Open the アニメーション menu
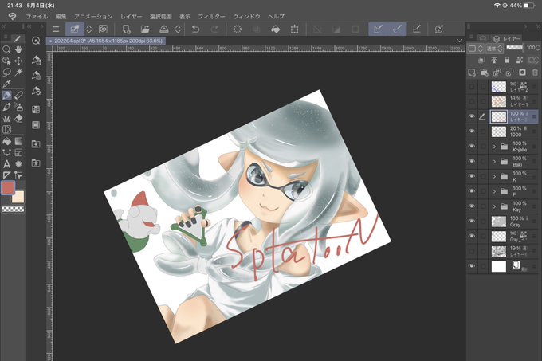Screen dimensions: 542x361 point(93,16)
